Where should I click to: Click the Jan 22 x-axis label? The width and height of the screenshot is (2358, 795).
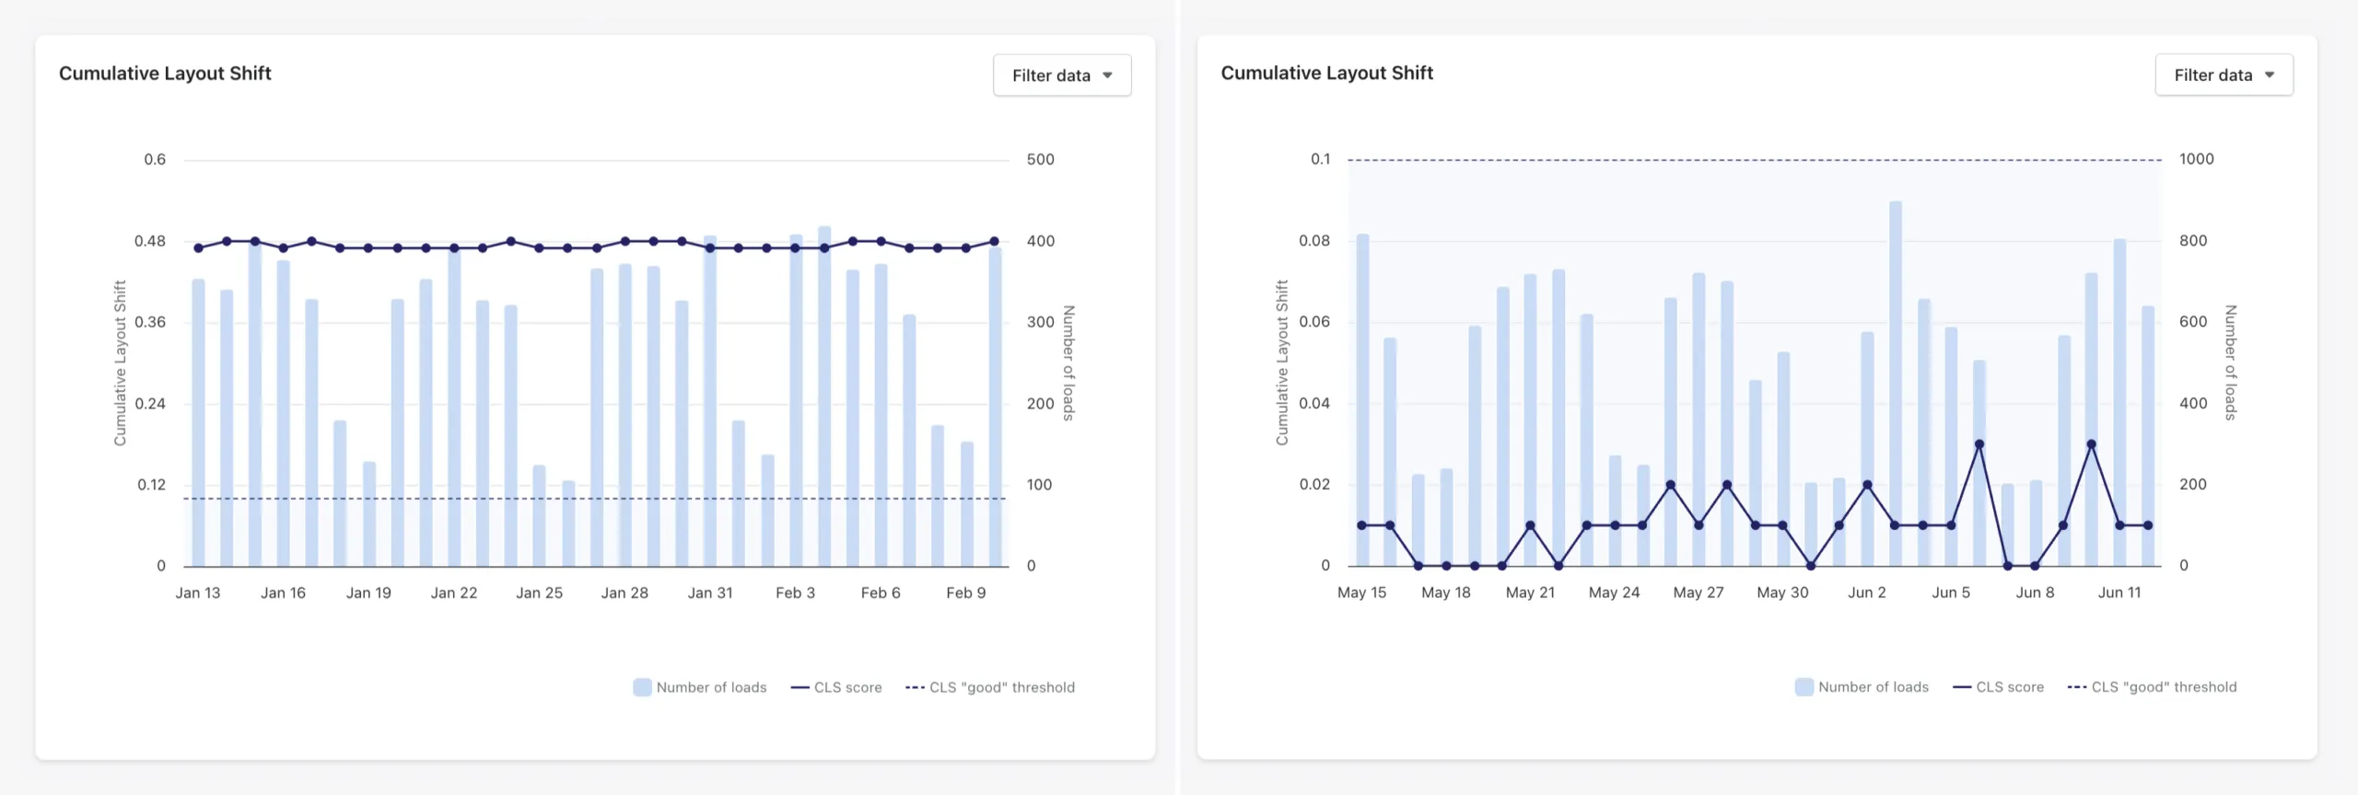click(454, 593)
